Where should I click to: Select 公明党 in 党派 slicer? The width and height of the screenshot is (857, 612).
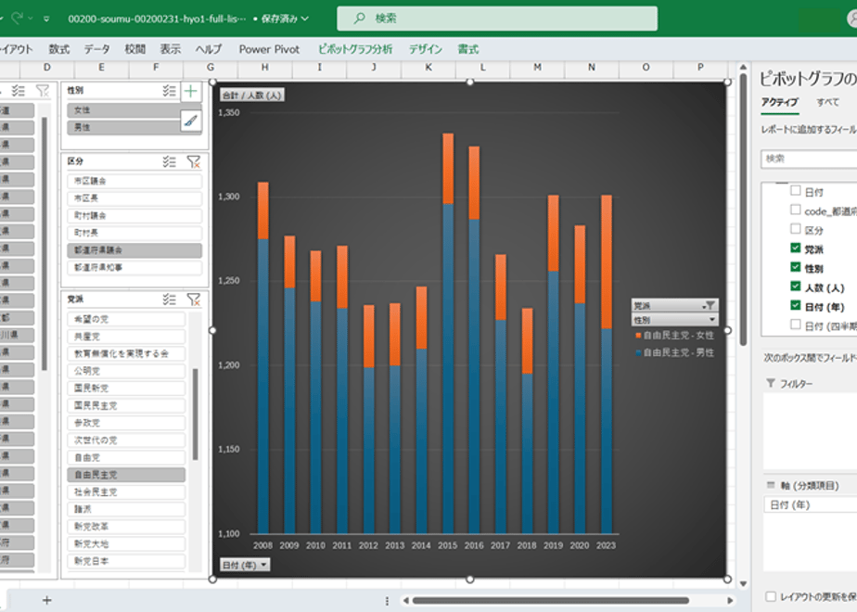pos(126,371)
